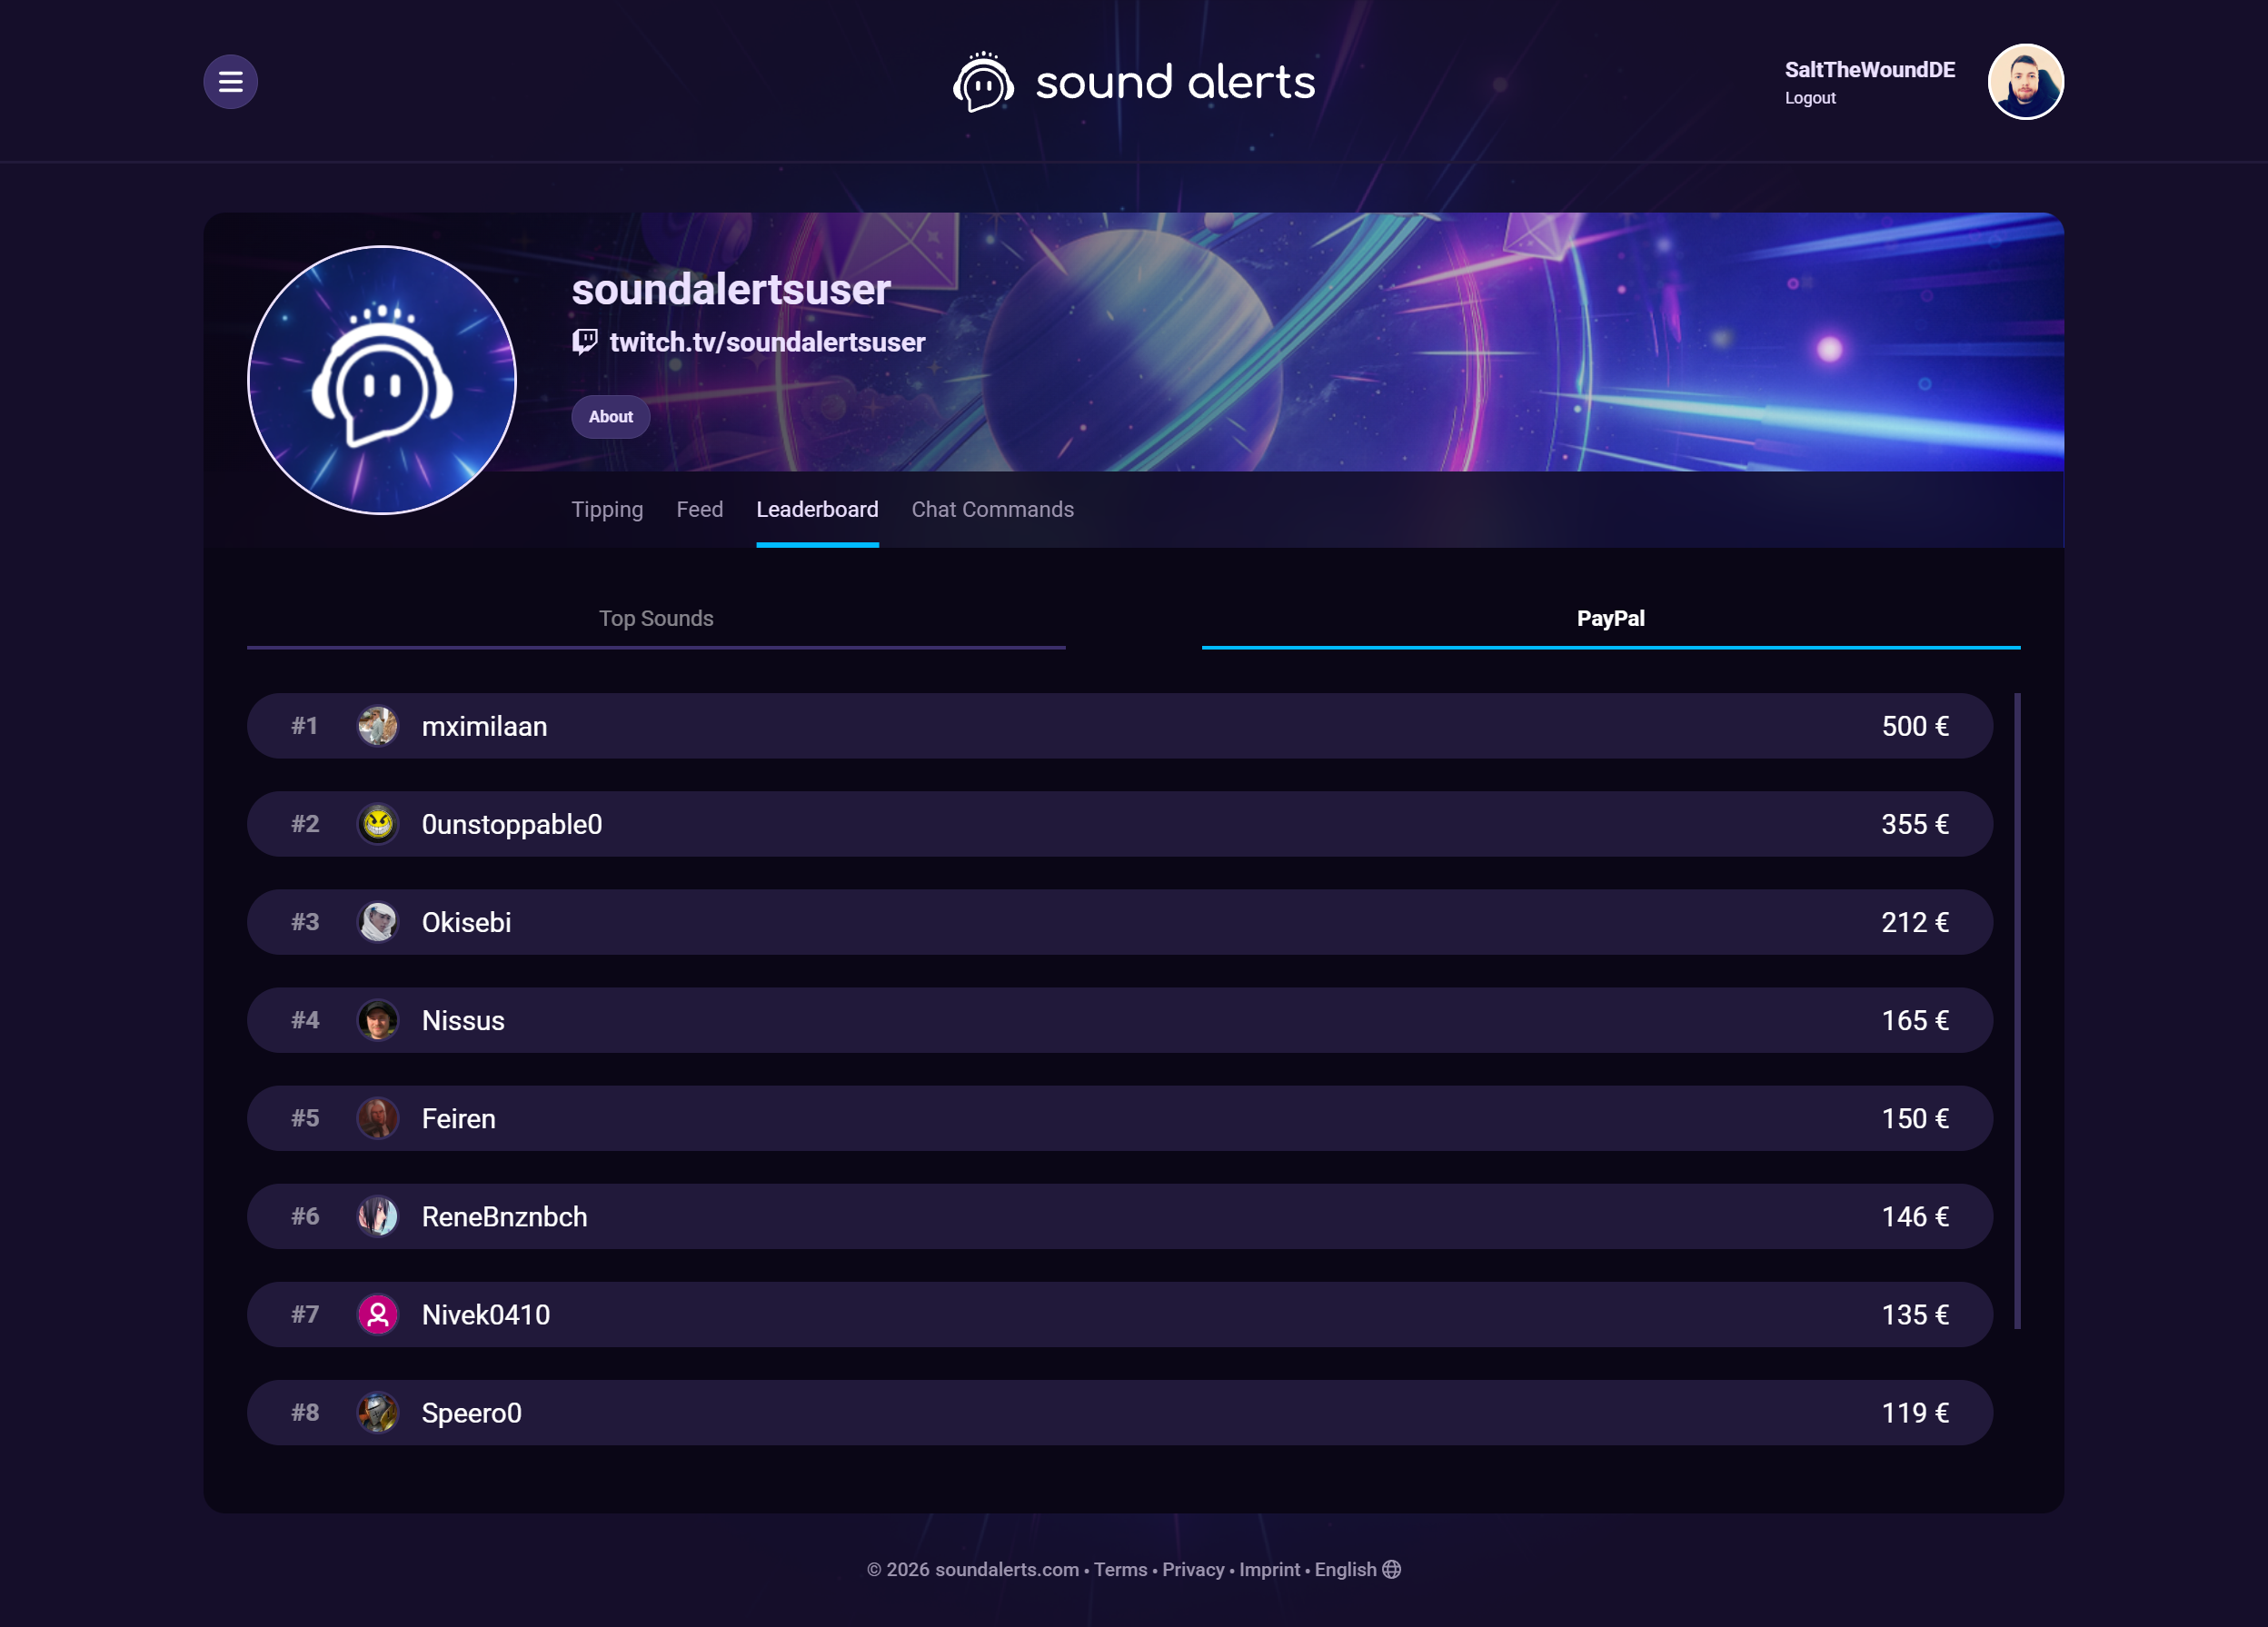Screen dimensions: 2268x1627
Task: Click the 165 € amount
Action: click(x=1914, y=1020)
